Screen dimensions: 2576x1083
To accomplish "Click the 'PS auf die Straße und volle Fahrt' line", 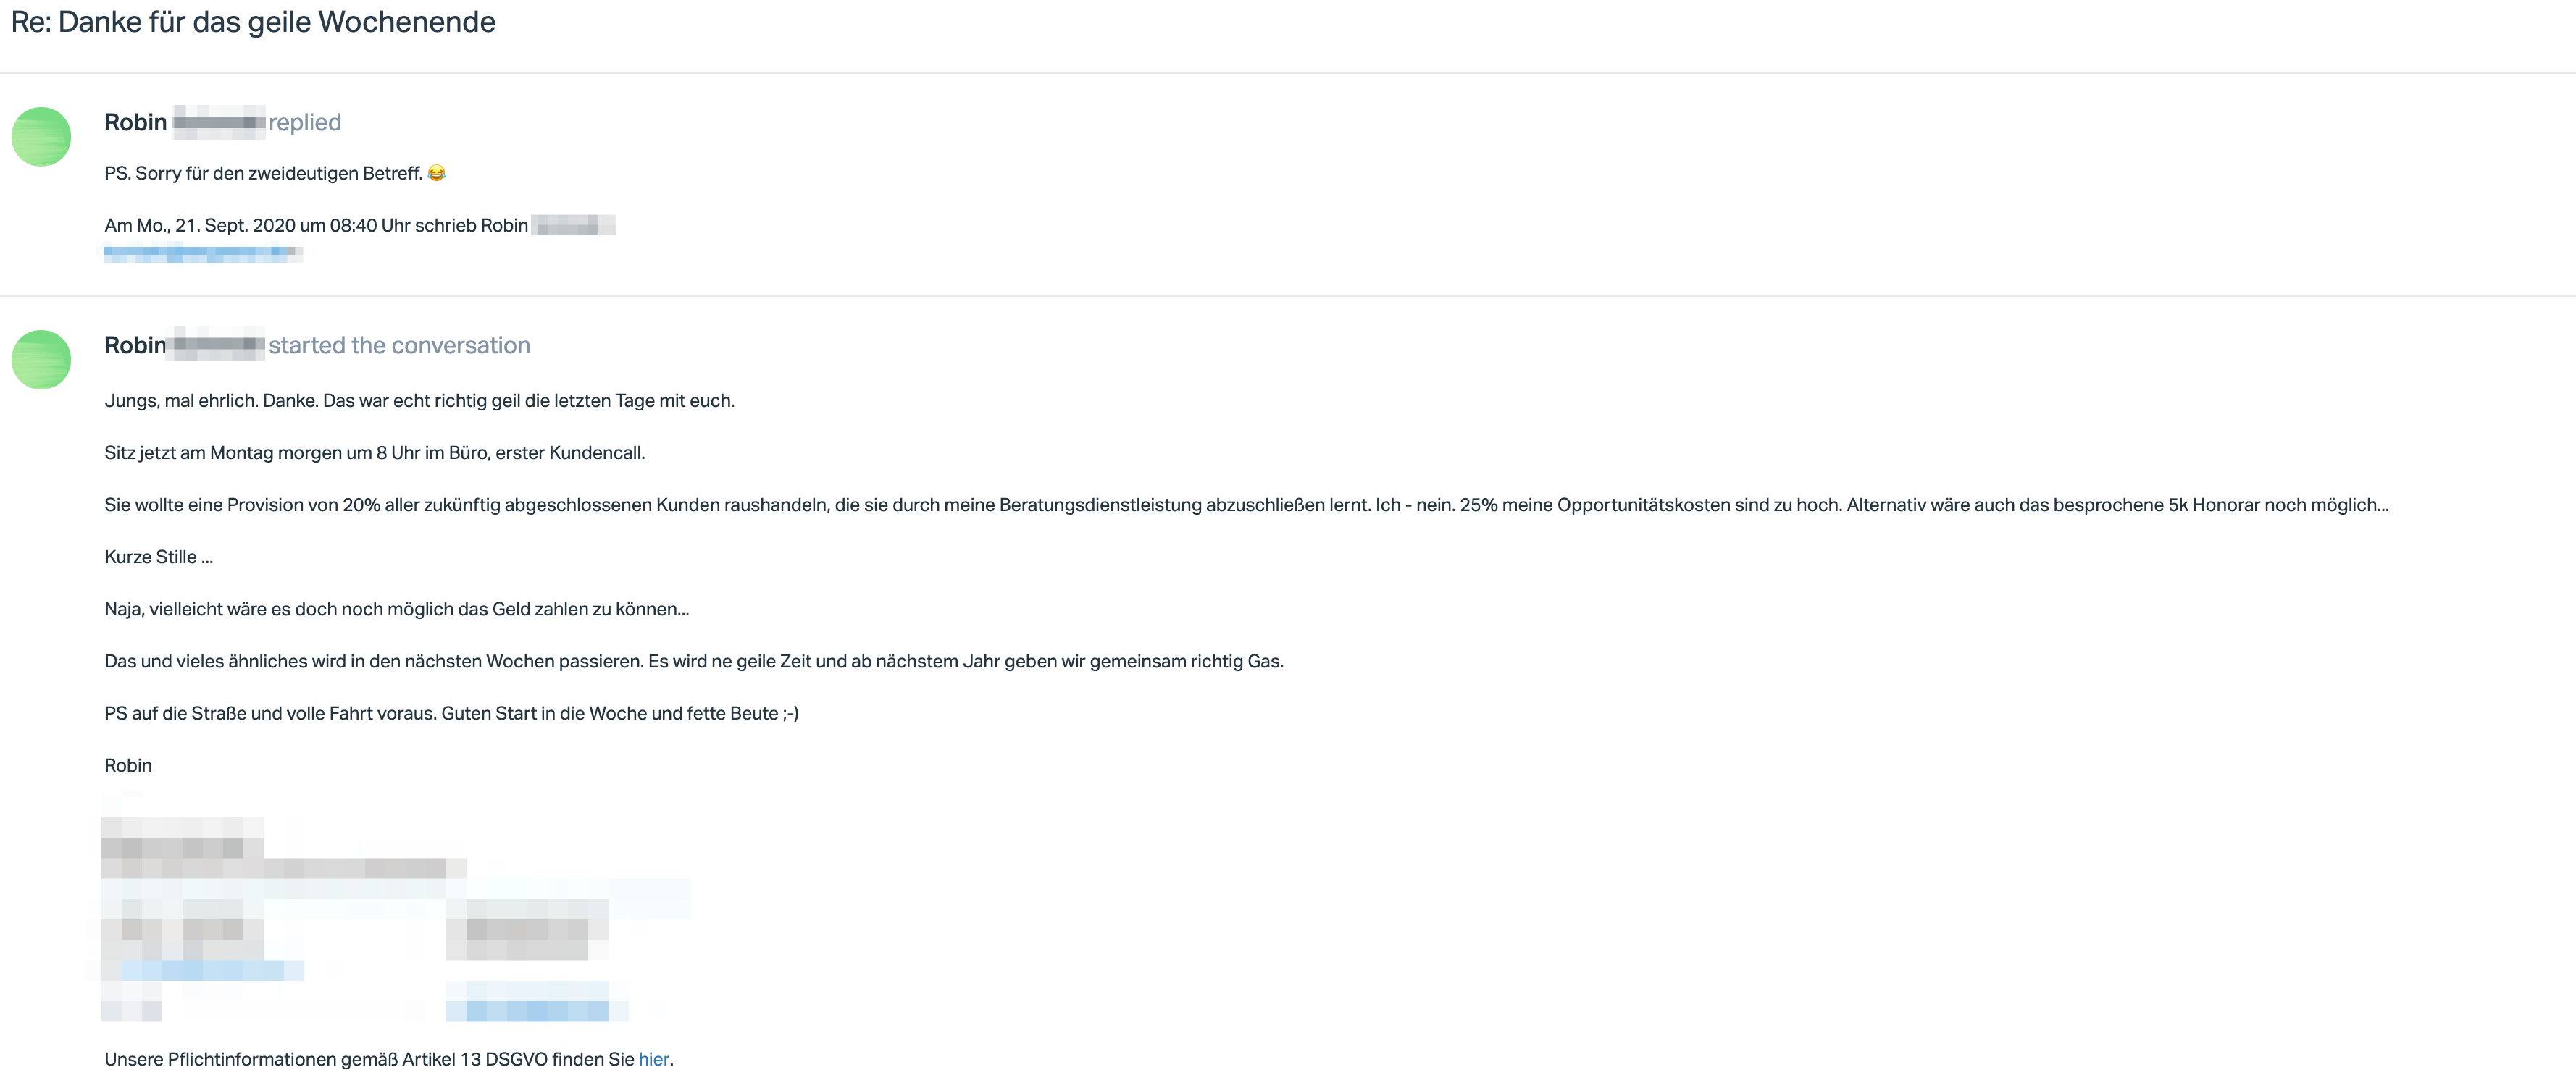I will (x=451, y=713).
